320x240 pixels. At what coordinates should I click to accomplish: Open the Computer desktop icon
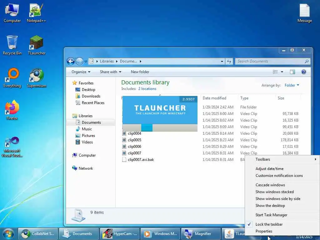12,13
